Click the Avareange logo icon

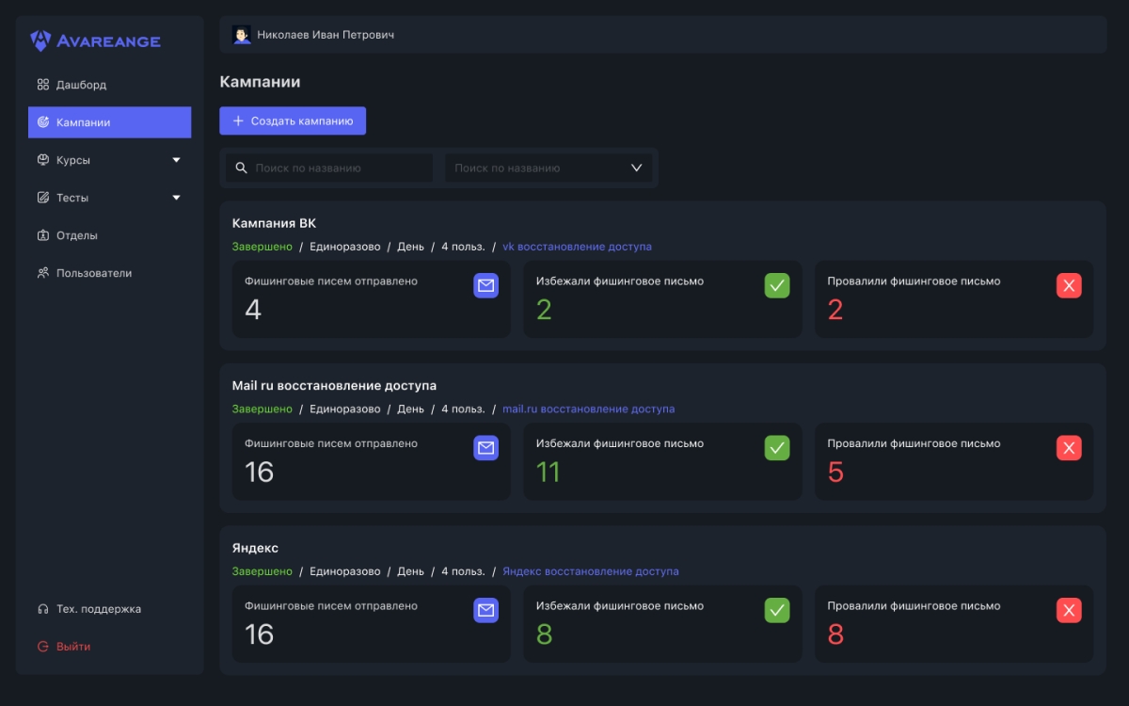click(x=40, y=40)
